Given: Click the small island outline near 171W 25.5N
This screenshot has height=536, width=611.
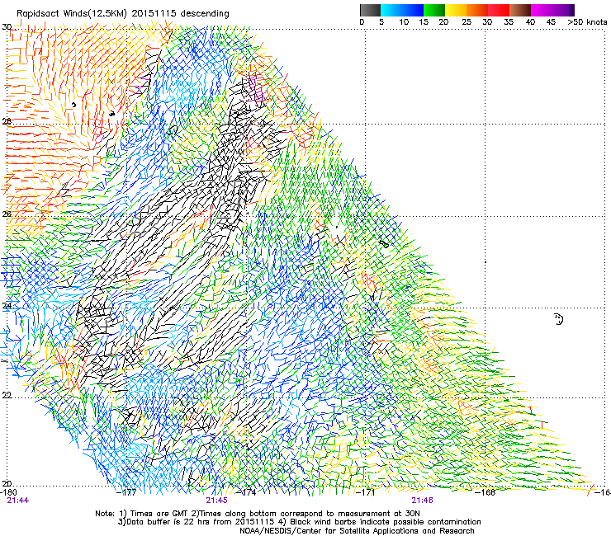Looking at the screenshot, I should 384,243.
